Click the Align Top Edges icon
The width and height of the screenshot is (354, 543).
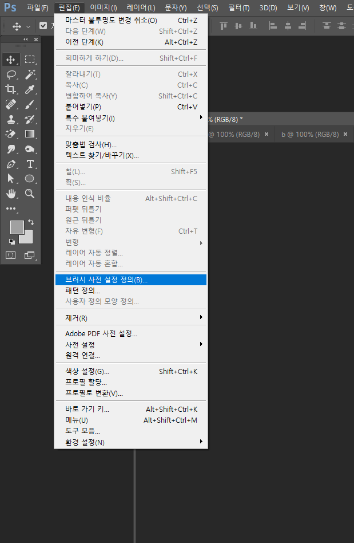coord(224,26)
